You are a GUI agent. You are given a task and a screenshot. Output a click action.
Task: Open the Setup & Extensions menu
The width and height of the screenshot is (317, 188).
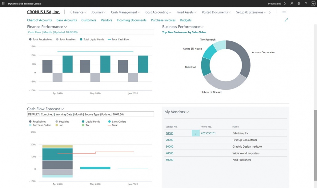click(x=251, y=12)
